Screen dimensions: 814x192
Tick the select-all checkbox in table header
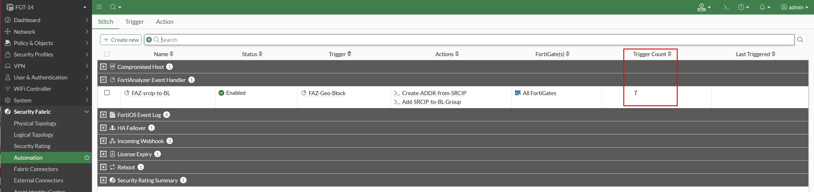[107, 54]
